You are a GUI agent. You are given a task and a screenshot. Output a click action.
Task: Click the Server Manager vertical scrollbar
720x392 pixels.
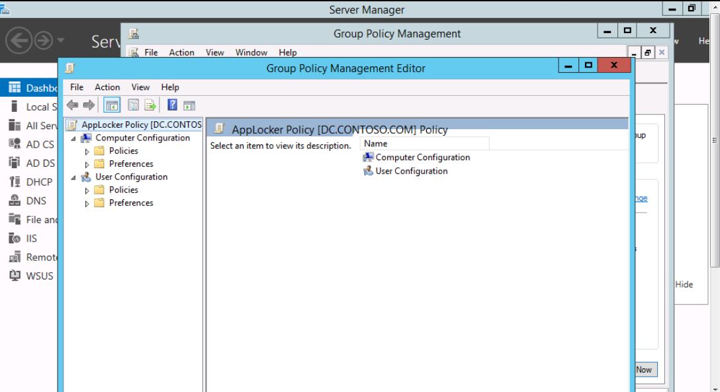715,140
